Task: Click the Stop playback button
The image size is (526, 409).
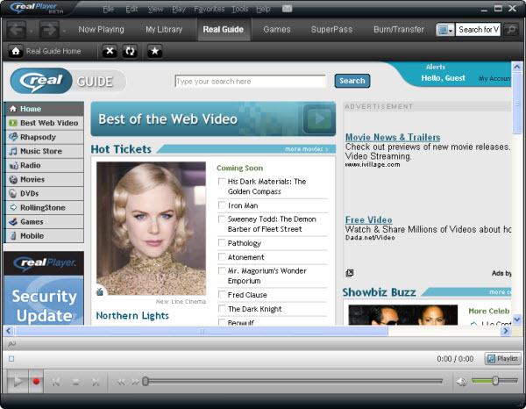Action: 75,382
